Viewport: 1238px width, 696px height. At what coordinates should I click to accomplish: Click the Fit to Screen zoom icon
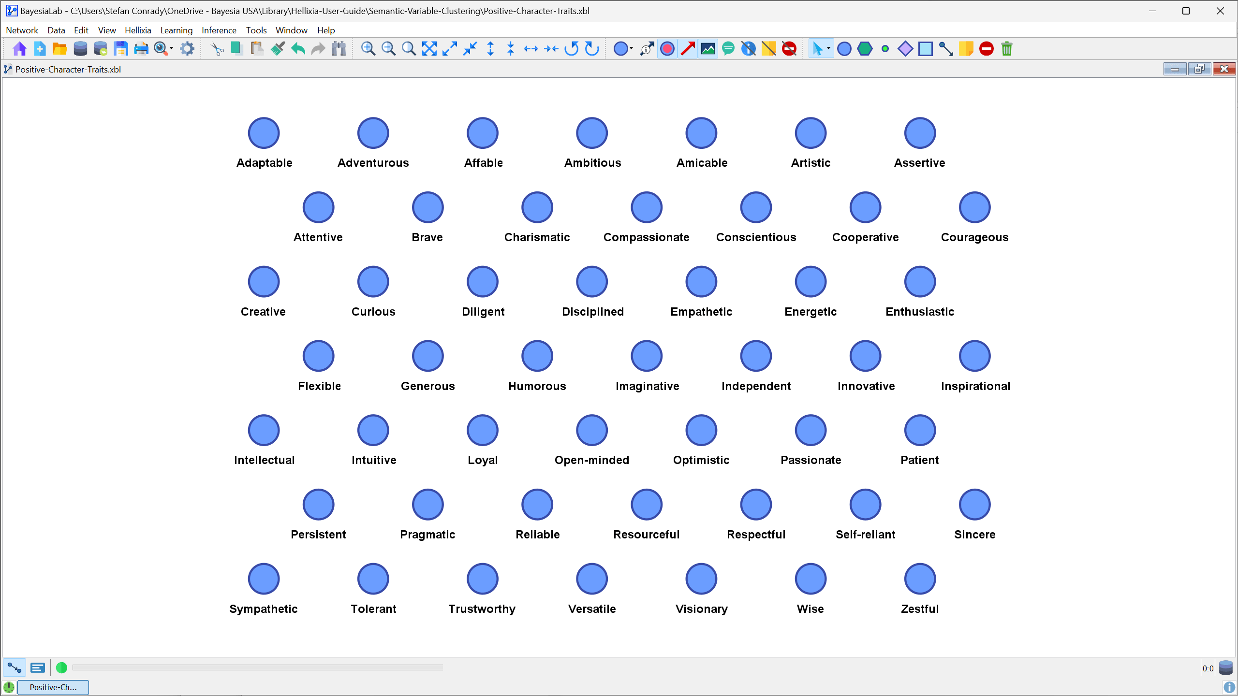(x=429, y=49)
